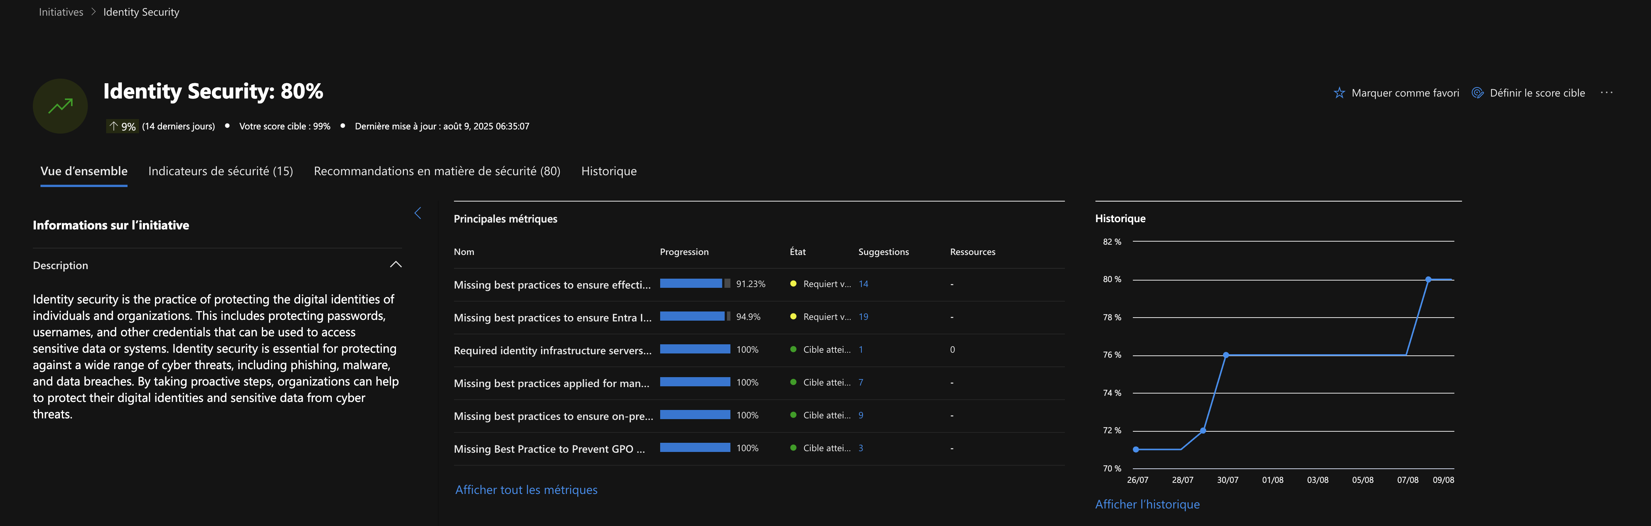Select the Historique tab
Viewport: 1651px width, 526px height.
[x=609, y=171]
